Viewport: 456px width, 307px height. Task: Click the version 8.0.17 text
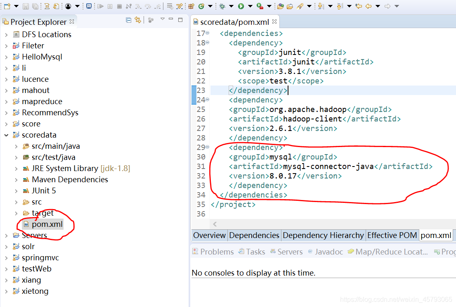pos(283,176)
